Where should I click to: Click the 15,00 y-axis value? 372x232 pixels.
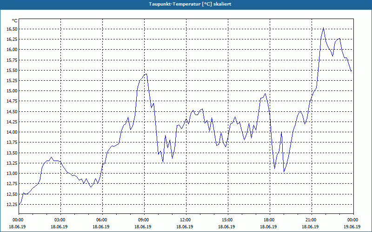click(x=12, y=91)
